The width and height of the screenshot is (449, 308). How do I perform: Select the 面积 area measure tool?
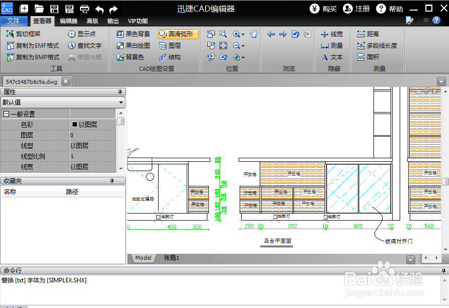pos(368,57)
